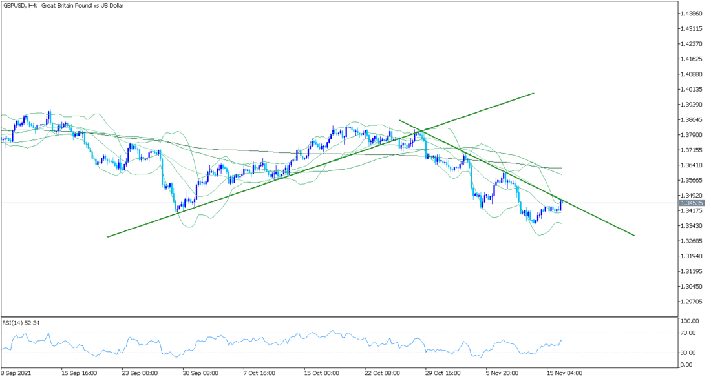This screenshot has width=711, height=379.
Task: Click the 15 Nov 04:00 time label
Action: point(564,373)
